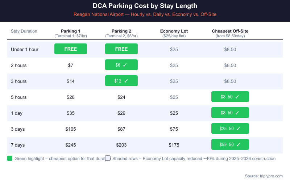The image size is (290, 181).
Task: Click FREE badge under Parking 2
Action: click(x=121, y=49)
